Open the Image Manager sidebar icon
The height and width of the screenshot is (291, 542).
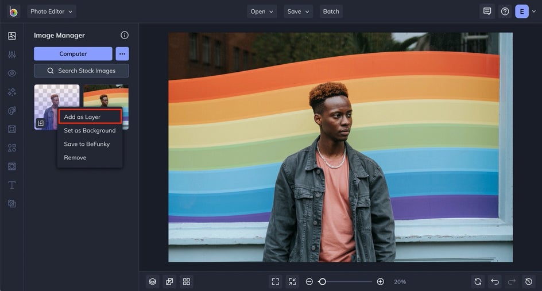click(12, 36)
